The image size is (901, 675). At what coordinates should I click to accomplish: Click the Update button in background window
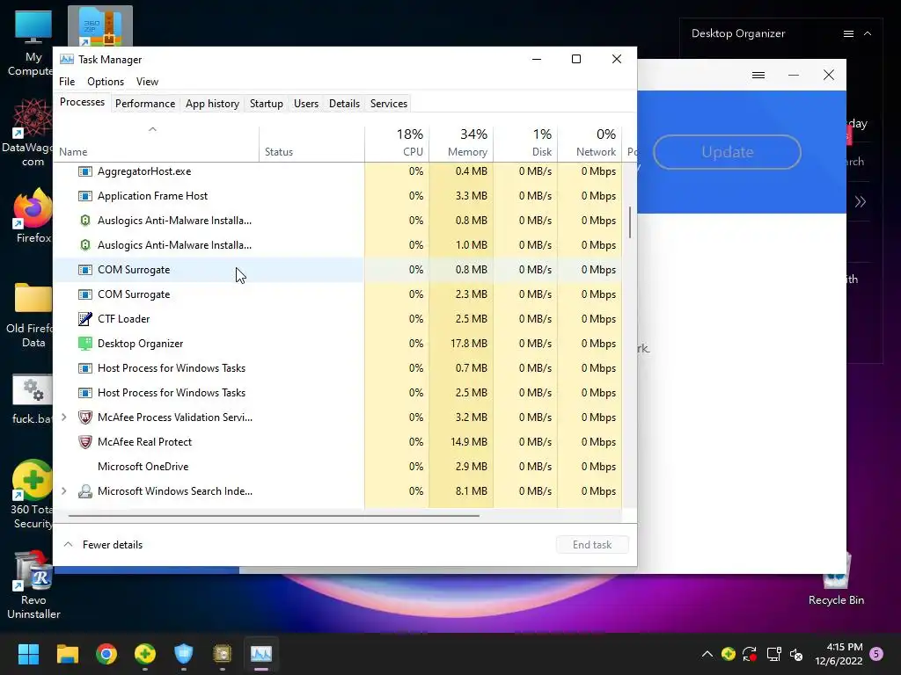pyautogui.click(x=727, y=152)
